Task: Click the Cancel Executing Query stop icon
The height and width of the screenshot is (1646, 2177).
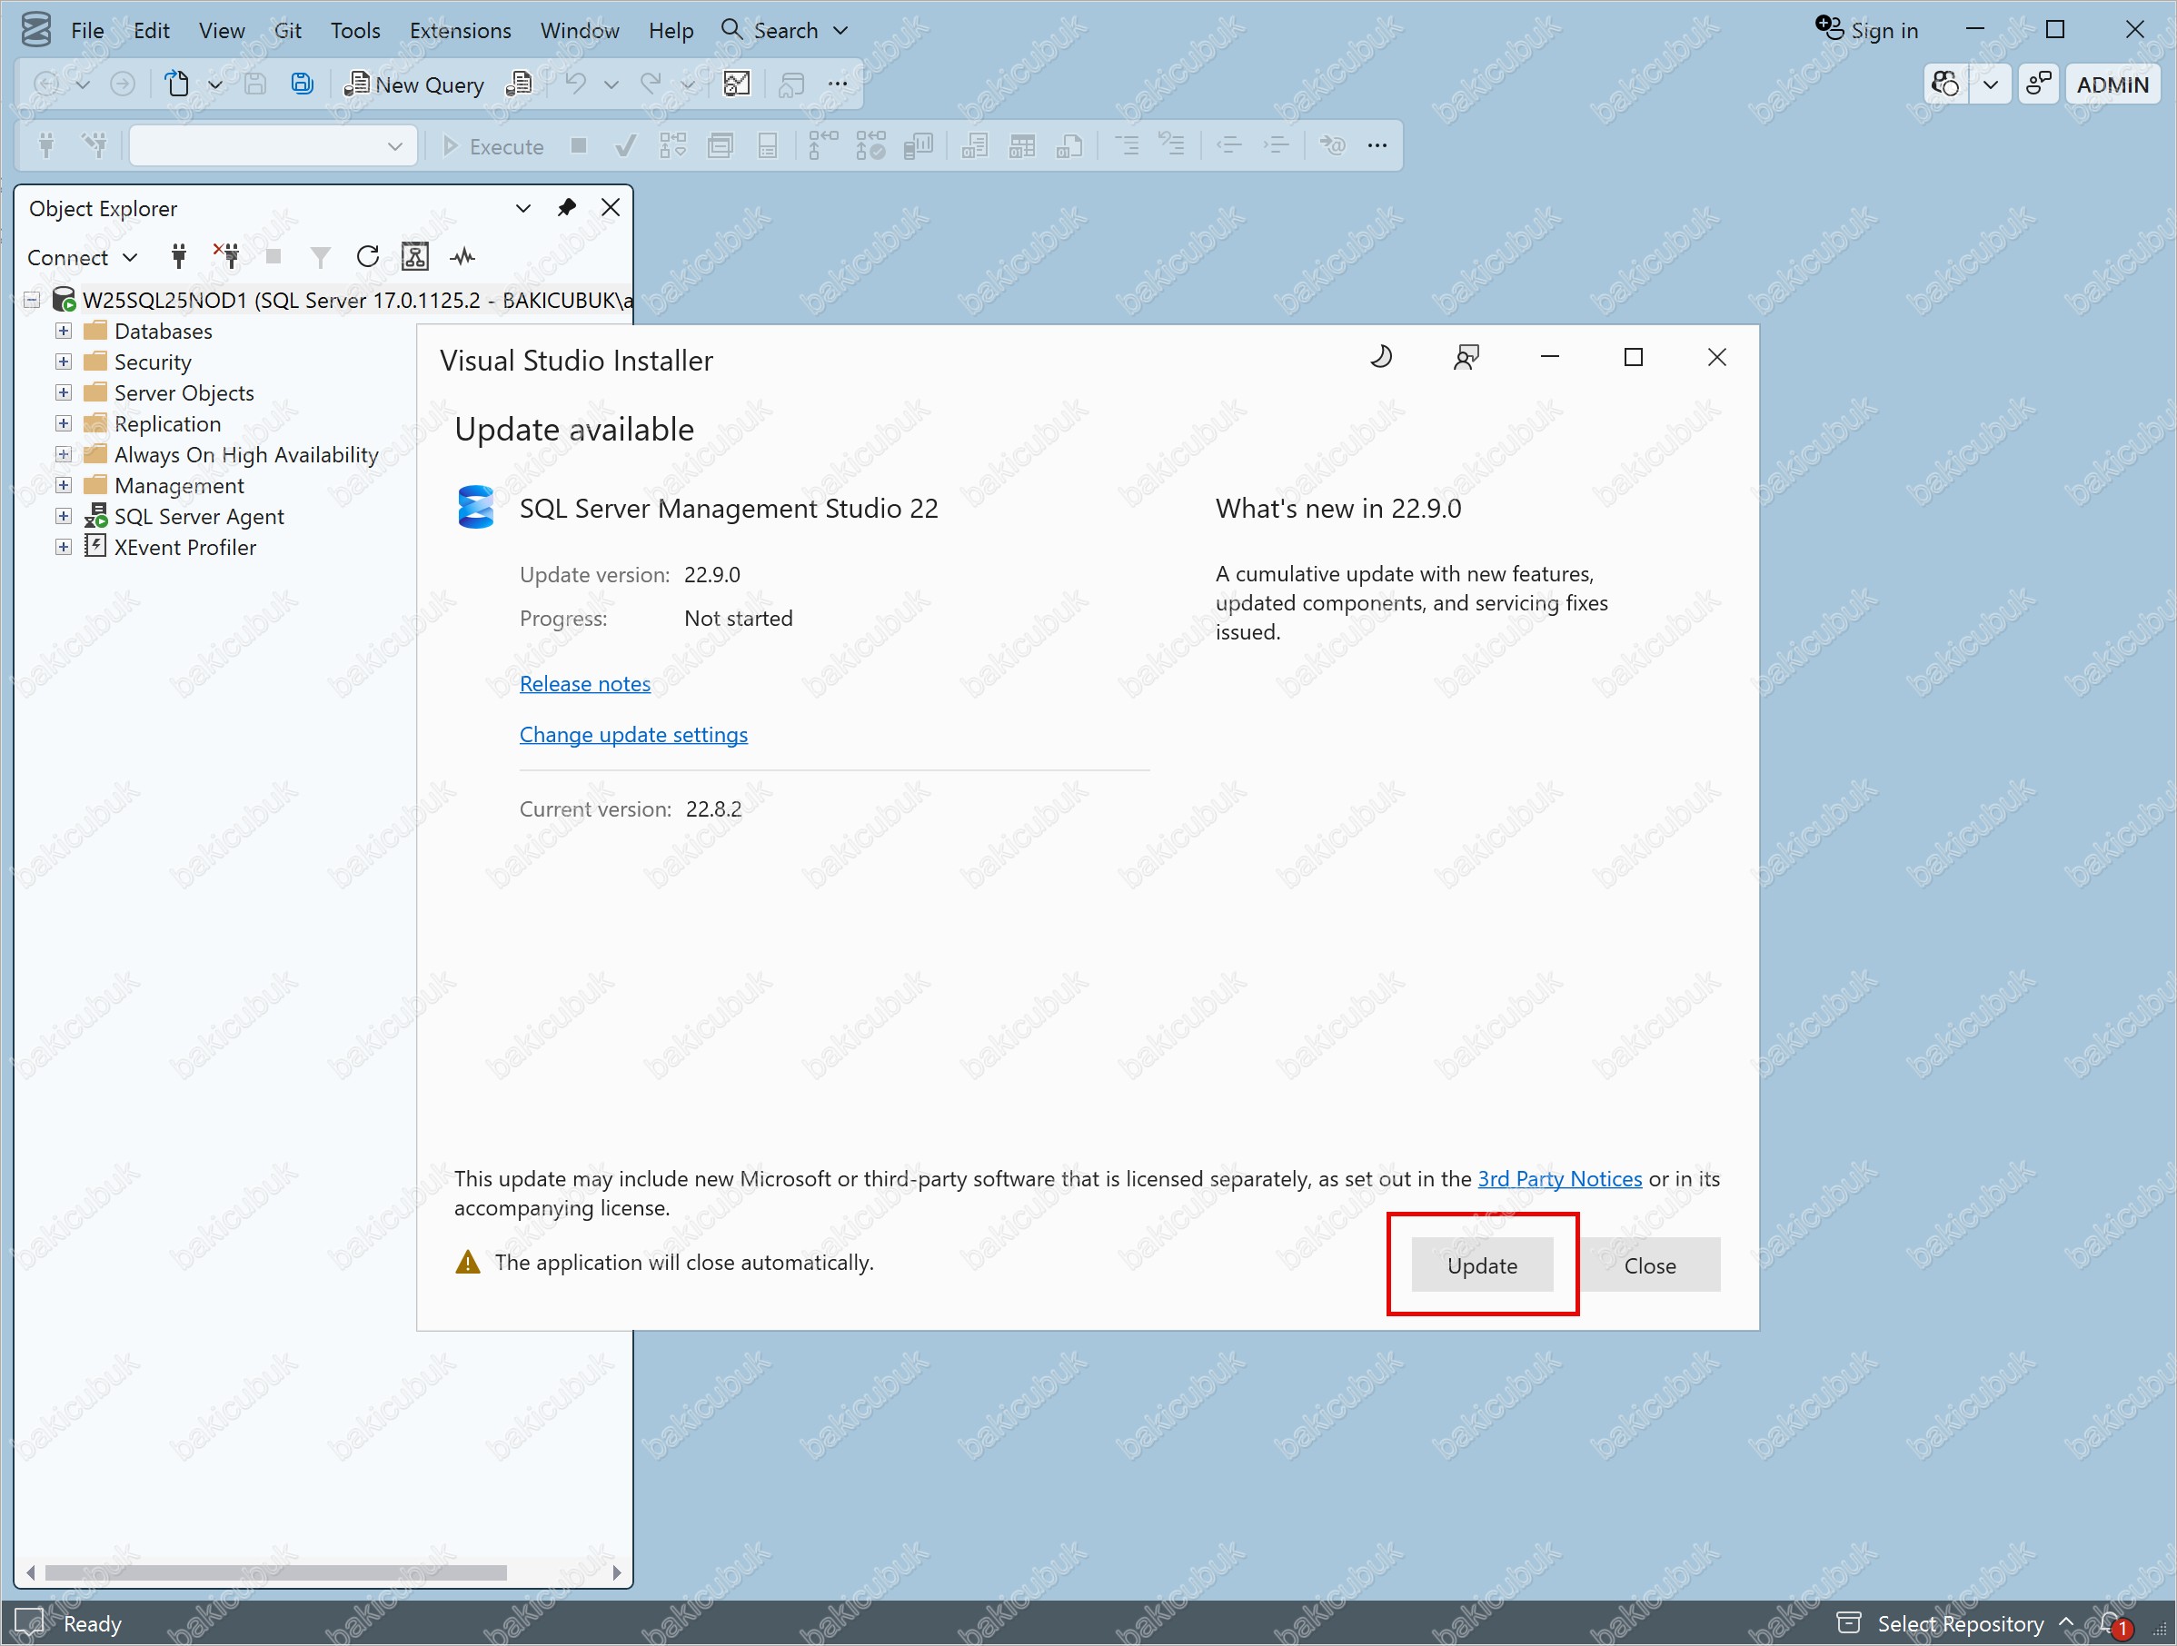Action: [579, 146]
